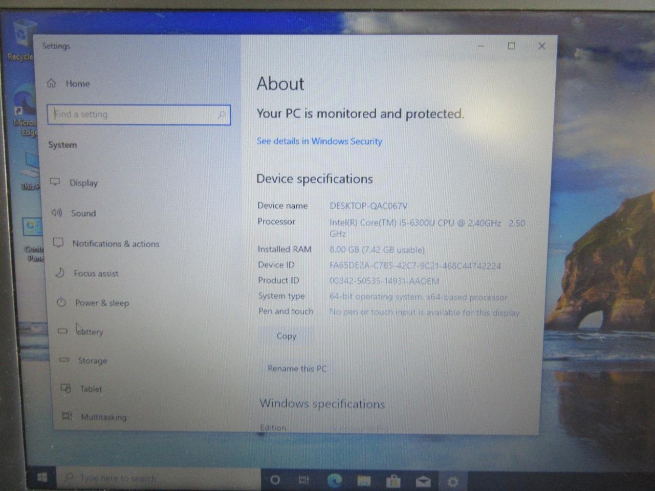Select the System type value text
The image size is (655, 491).
[x=419, y=297]
